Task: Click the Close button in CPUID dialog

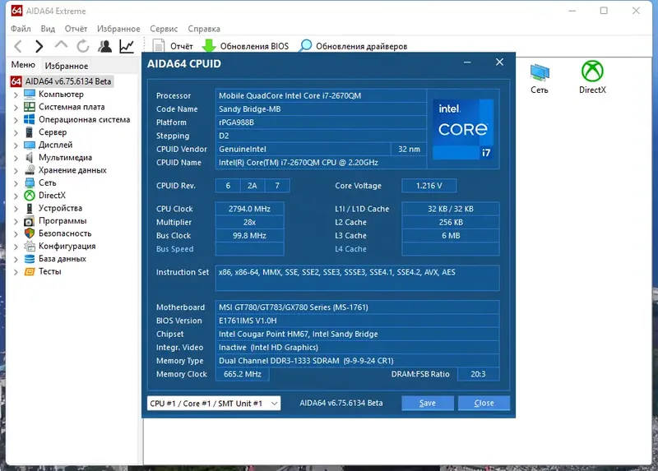Action: pyautogui.click(x=484, y=403)
